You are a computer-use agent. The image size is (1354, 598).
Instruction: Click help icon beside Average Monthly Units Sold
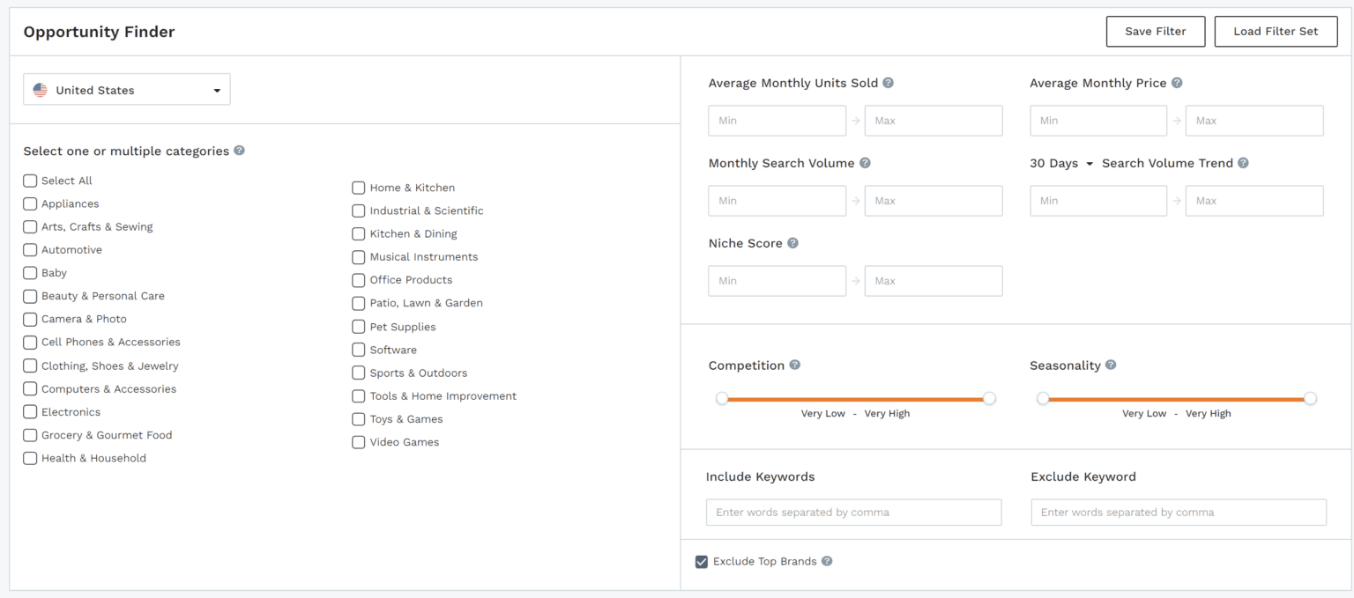(x=888, y=83)
